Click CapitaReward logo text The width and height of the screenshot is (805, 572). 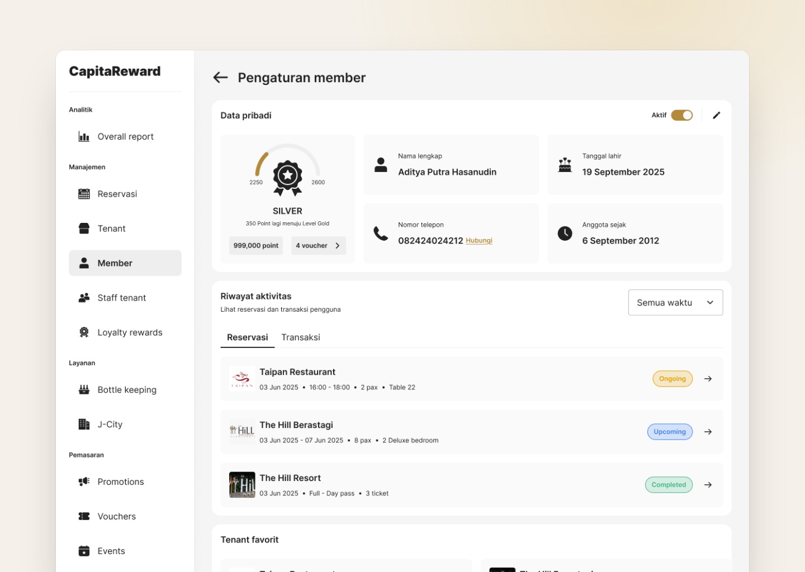point(115,71)
